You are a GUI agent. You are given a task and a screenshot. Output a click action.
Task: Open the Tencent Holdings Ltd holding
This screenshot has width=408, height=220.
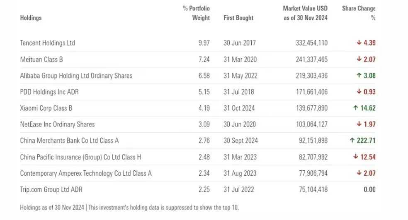[x=47, y=43]
